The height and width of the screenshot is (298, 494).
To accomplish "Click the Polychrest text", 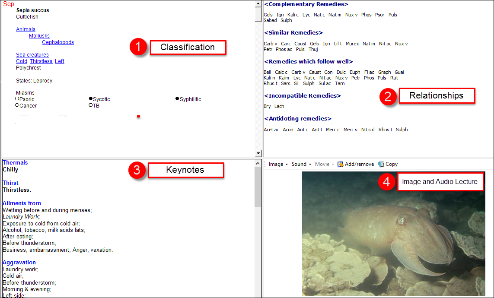I will tap(29, 68).
